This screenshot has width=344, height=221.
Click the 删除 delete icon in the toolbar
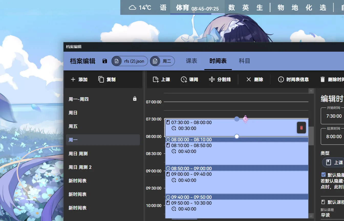click(249, 79)
